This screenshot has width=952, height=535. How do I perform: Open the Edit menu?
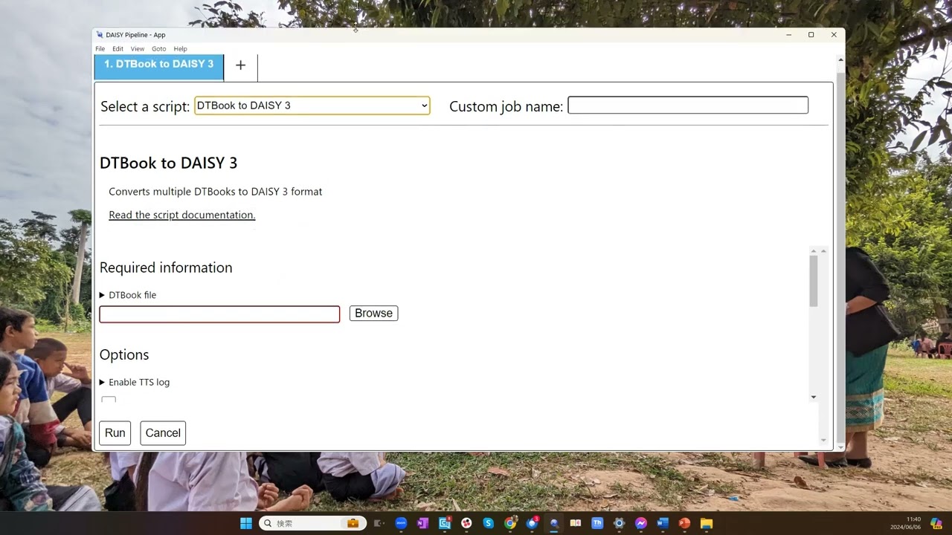coord(118,49)
